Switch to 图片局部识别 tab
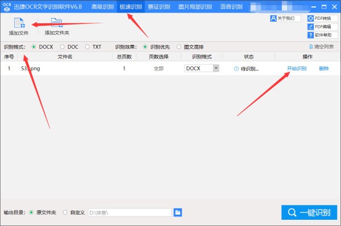341x226 pixels. [x=195, y=7]
